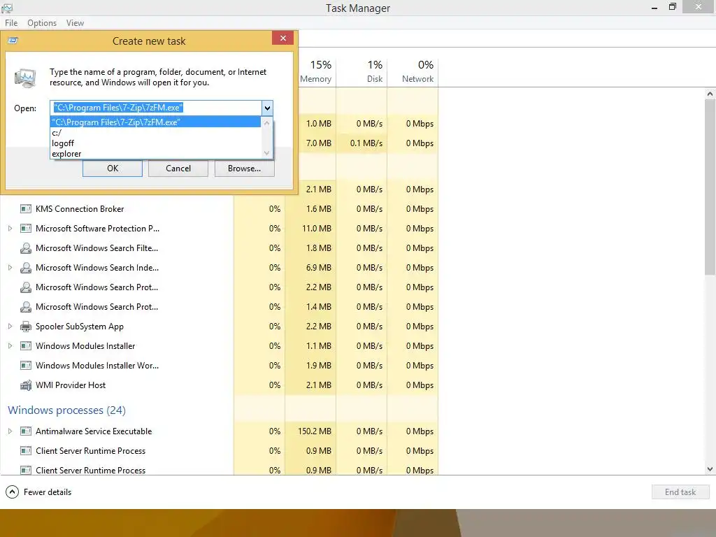Expand Microsoft Software Protection process
716x537 pixels.
point(10,229)
